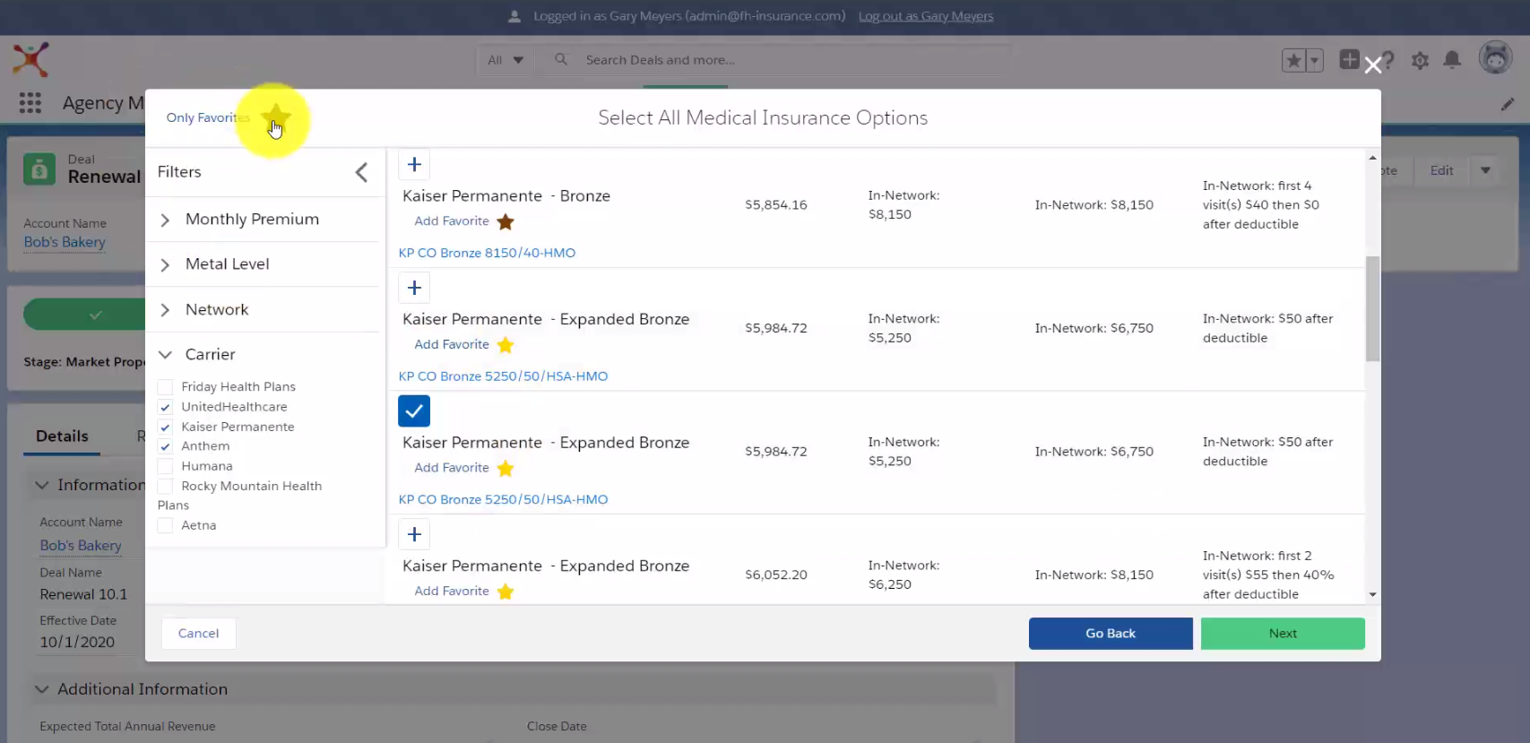This screenshot has width=1530, height=743.
Task: Check the Aetna carrier
Action: tap(165, 526)
